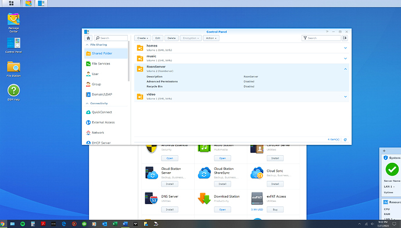The height and width of the screenshot is (228, 401).
Task: Click exFAT Access package icon
Action: (x=257, y=198)
